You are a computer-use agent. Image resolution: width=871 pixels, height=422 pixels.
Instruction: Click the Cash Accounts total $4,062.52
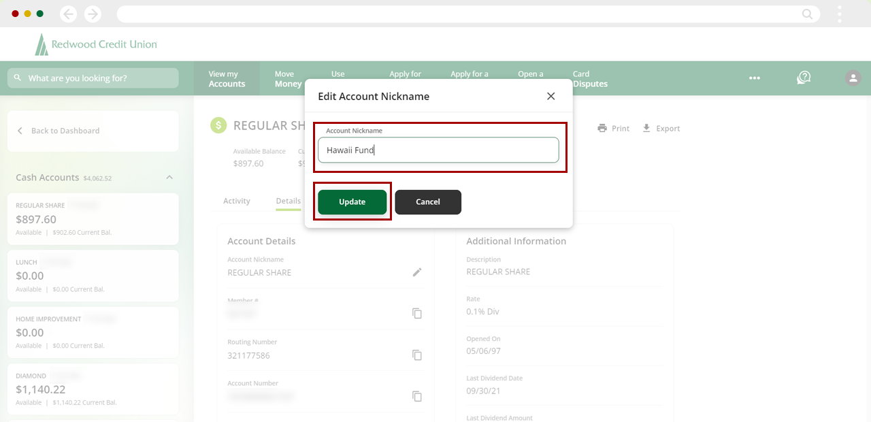(97, 178)
